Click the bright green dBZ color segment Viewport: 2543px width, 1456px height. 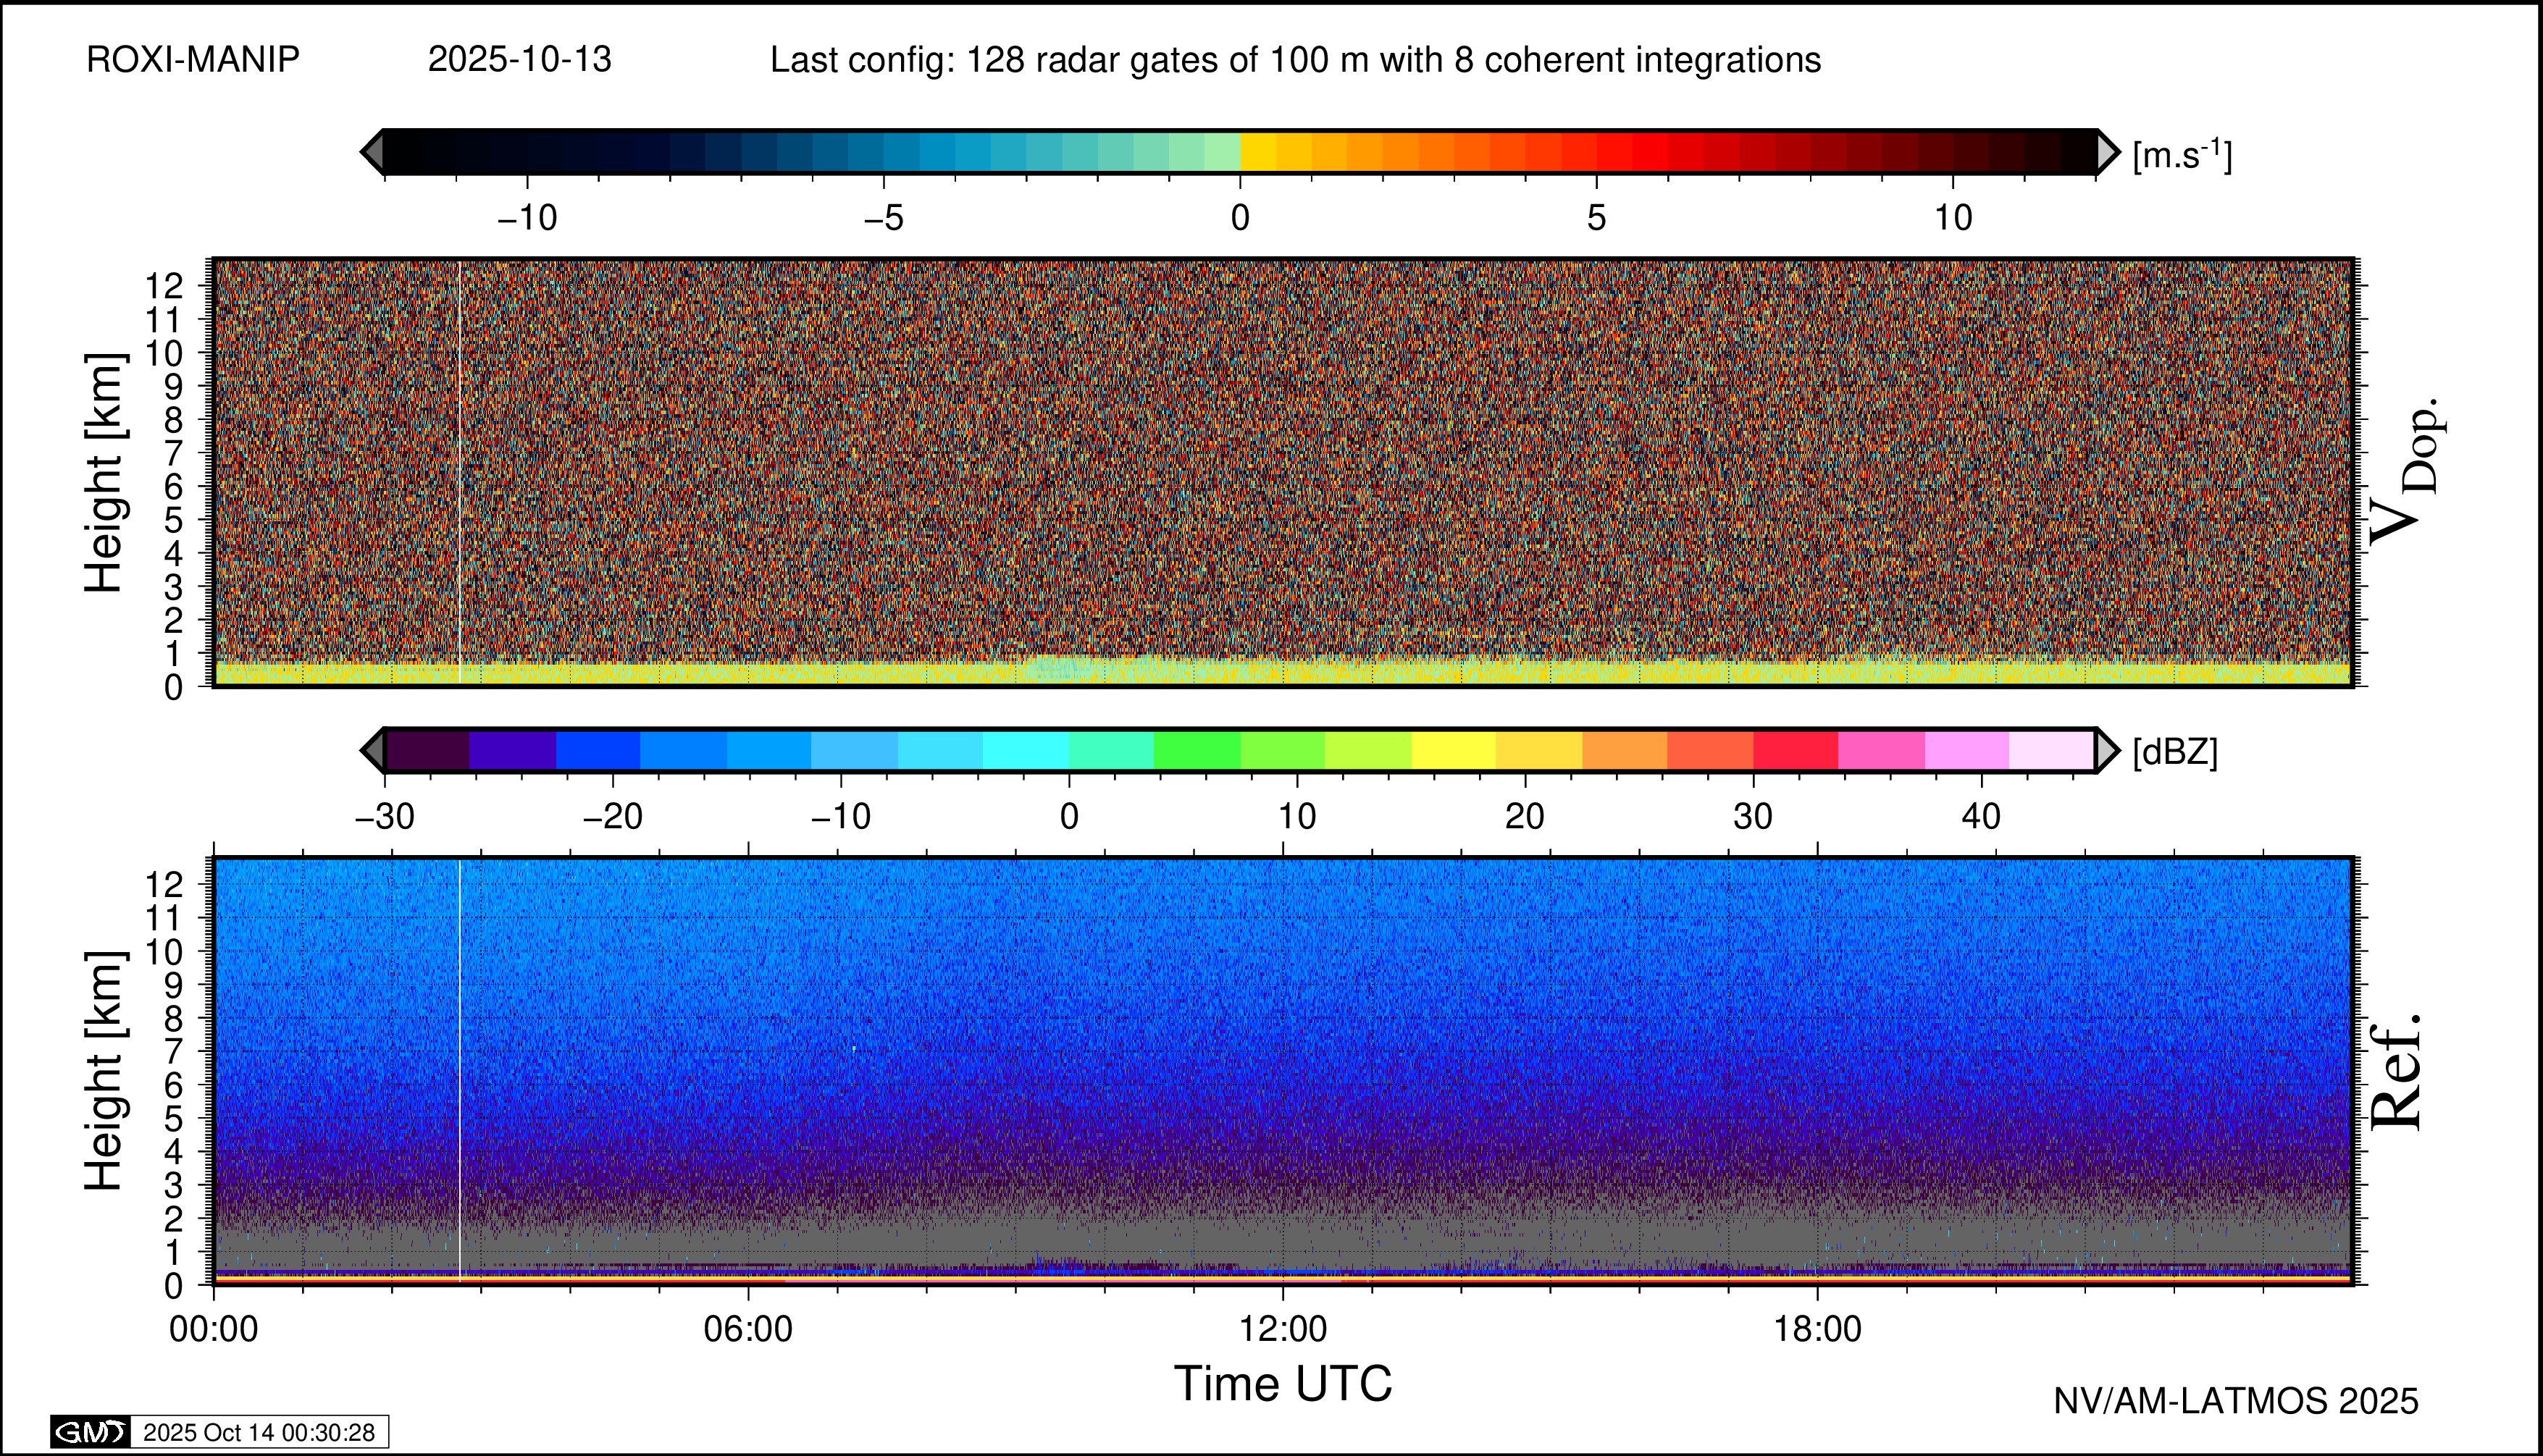point(1197,750)
